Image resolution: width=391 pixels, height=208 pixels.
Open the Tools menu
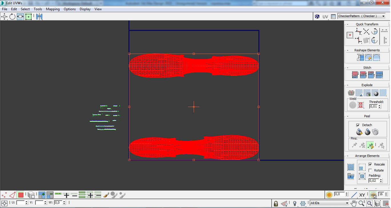pos(38,9)
